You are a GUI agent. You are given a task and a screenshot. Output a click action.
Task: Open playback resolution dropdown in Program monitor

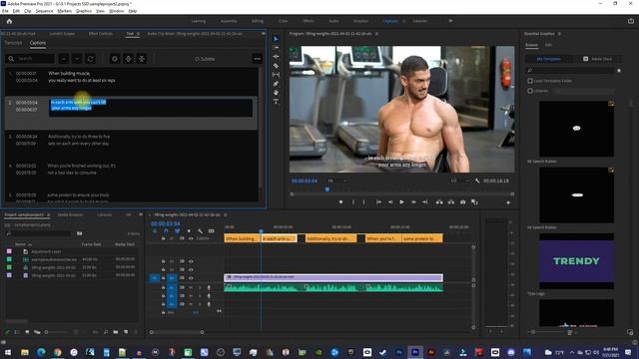pyautogui.click(x=460, y=180)
